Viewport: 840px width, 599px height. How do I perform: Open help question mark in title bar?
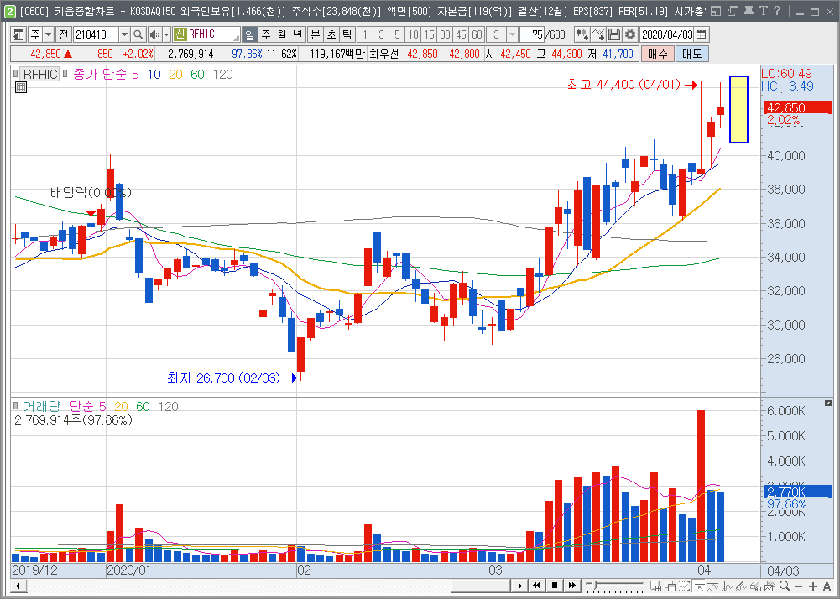777,11
